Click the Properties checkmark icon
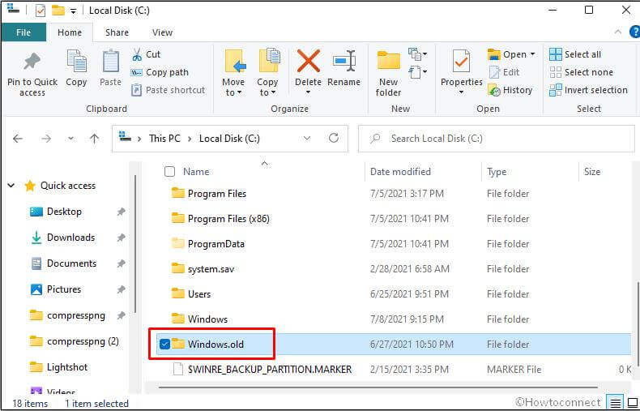 coord(461,62)
